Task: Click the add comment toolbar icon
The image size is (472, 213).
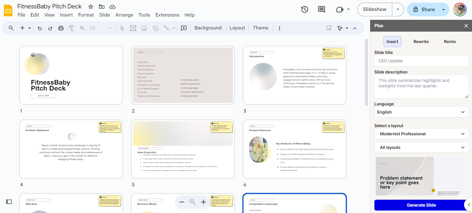Action: pos(184,28)
